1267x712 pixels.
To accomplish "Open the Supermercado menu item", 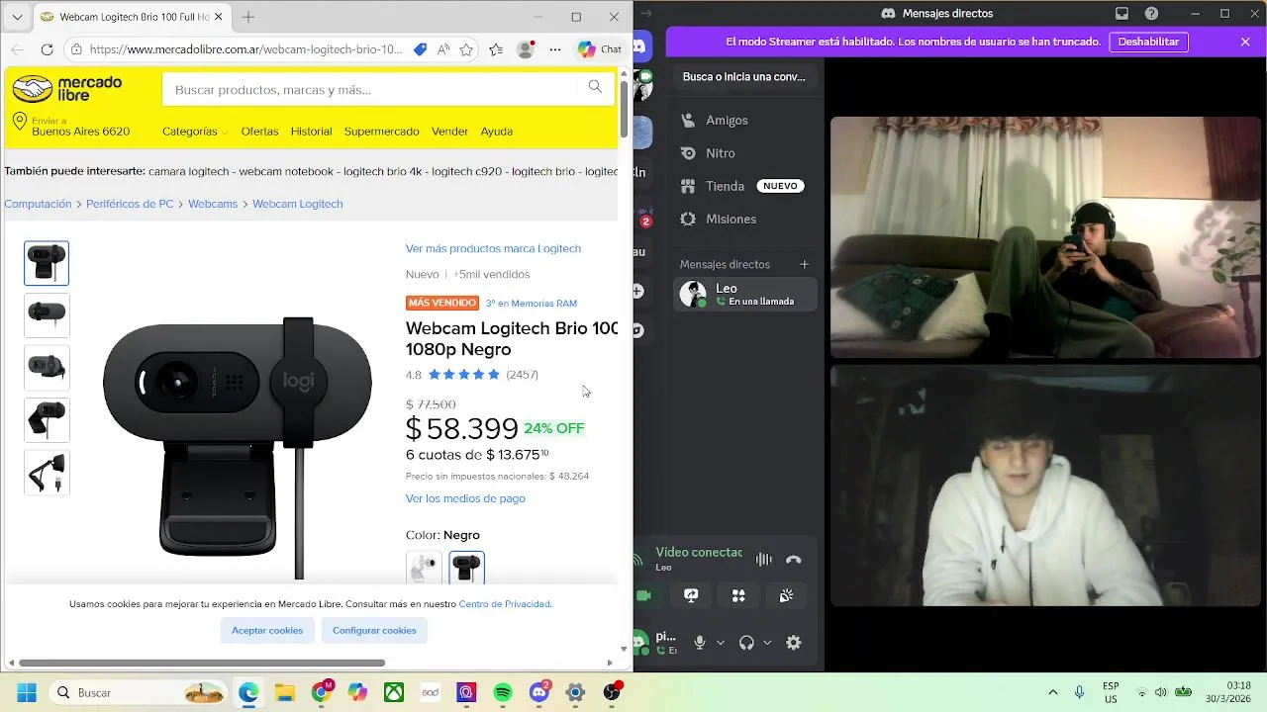I will (381, 132).
